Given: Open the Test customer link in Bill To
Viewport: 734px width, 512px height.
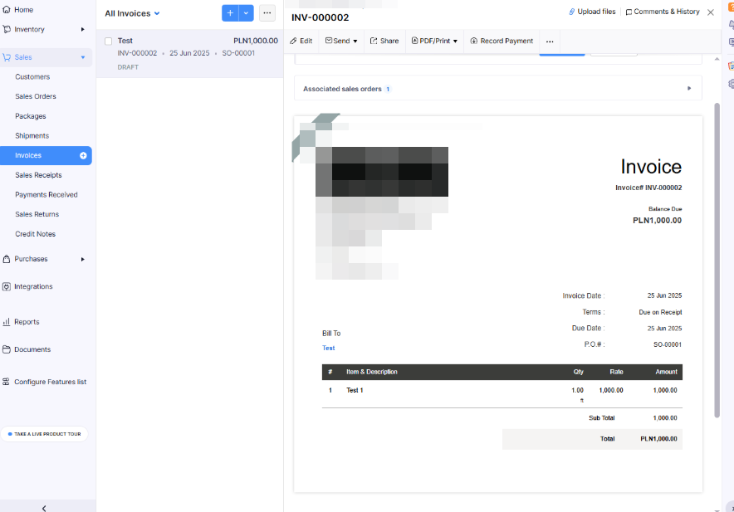Looking at the screenshot, I should click(x=329, y=348).
